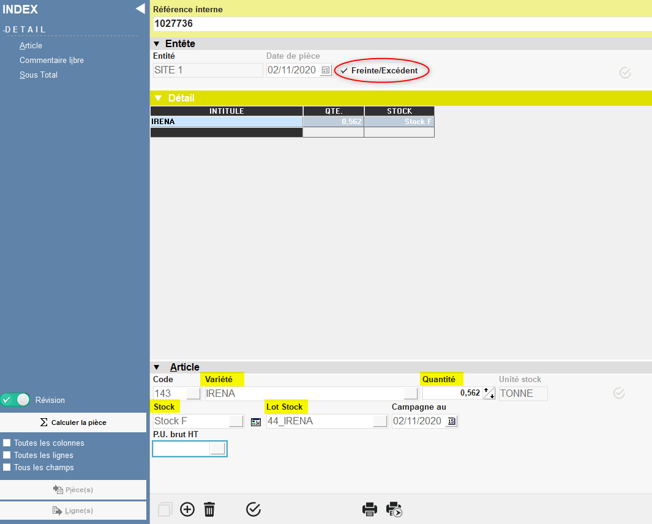
Task: Toggle the Révision switch
Action: (16, 400)
